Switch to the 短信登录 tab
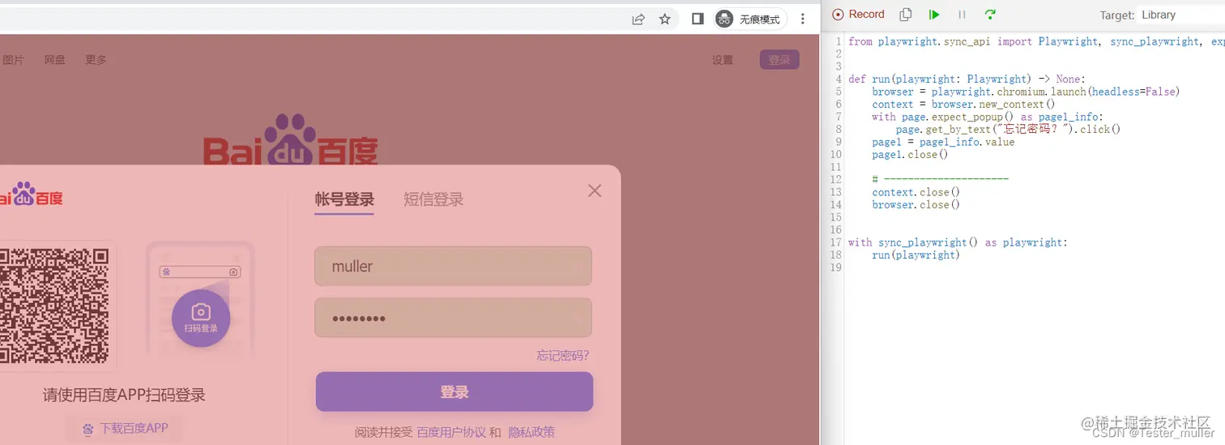The width and height of the screenshot is (1225, 445). point(433,199)
